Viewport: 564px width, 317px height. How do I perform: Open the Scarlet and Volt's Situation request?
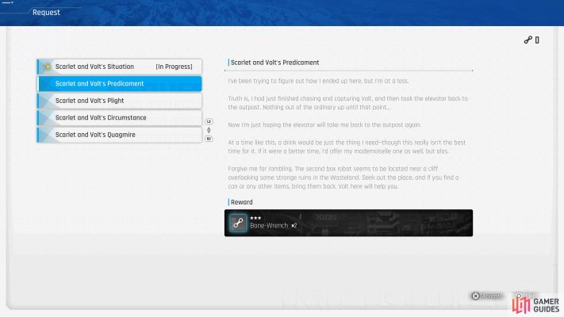(x=120, y=67)
